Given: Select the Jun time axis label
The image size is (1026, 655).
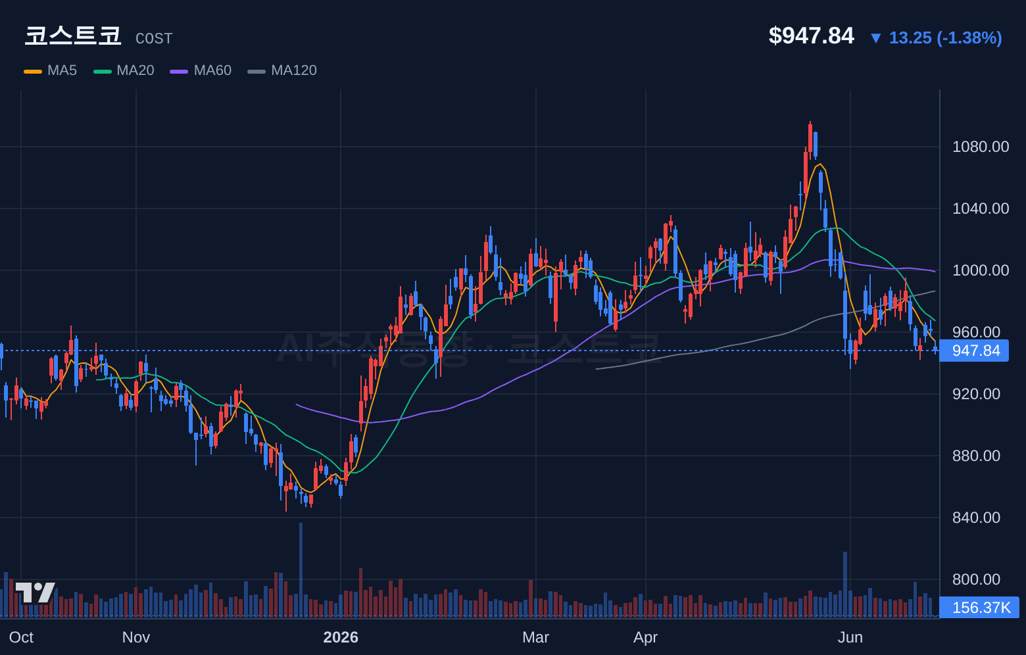Looking at the screenshot, I should point(850,637).
